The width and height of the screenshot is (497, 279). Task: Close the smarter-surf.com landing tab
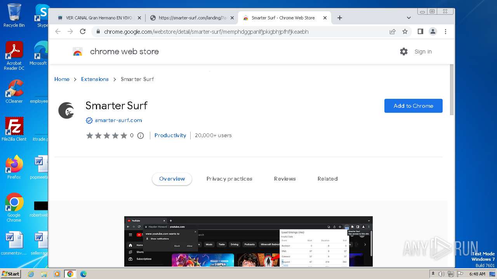tap(232, 18)
